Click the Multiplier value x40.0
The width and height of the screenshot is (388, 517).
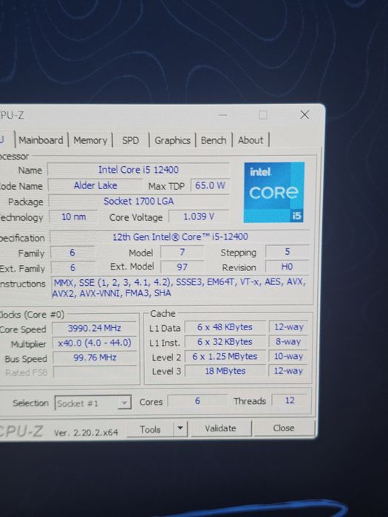95,343
